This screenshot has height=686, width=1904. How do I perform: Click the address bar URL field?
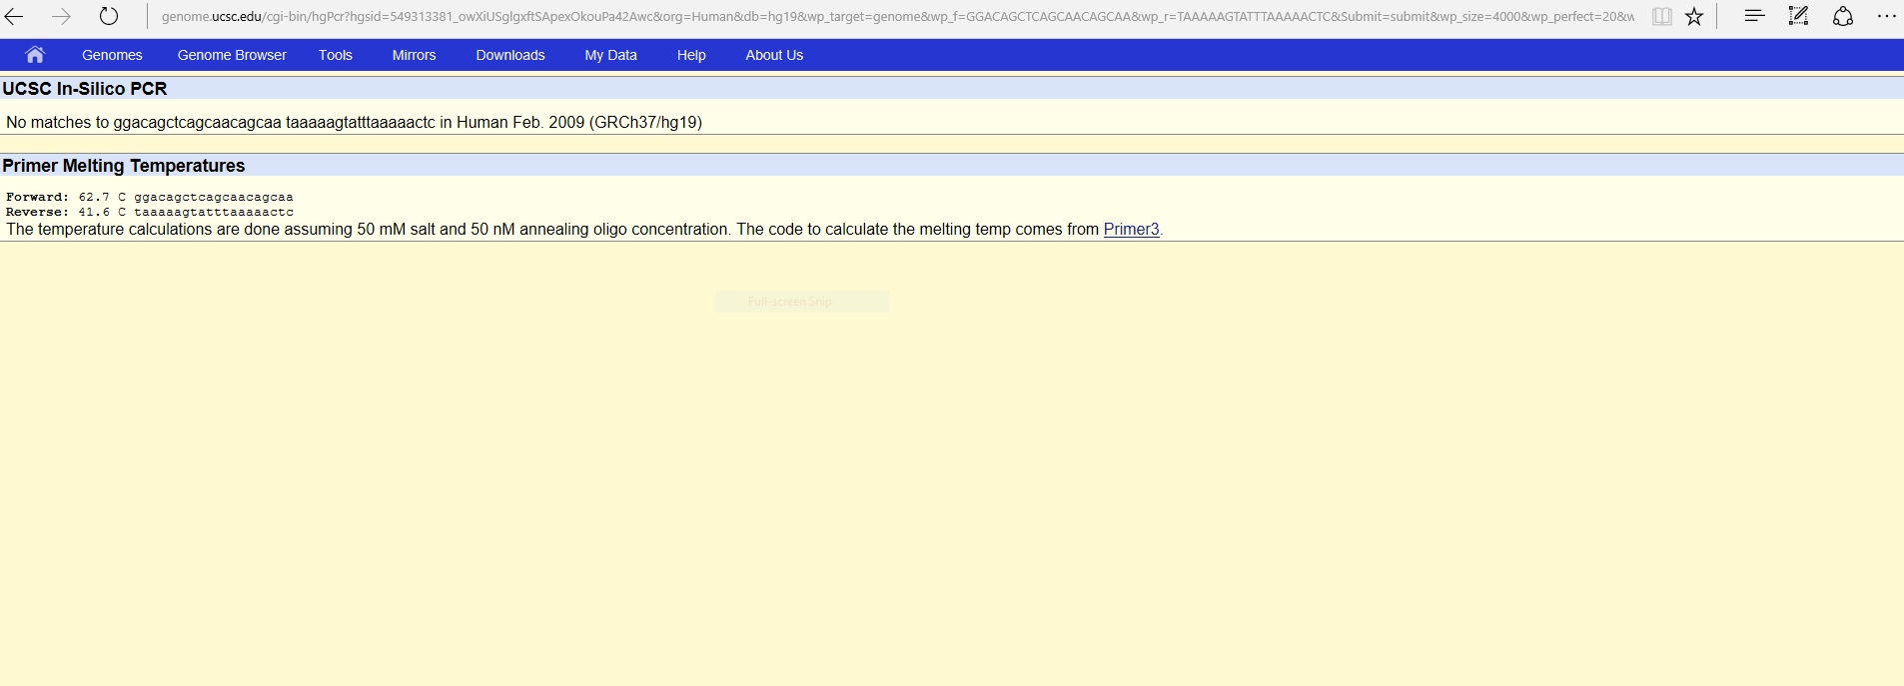click(x=897, y=16)
